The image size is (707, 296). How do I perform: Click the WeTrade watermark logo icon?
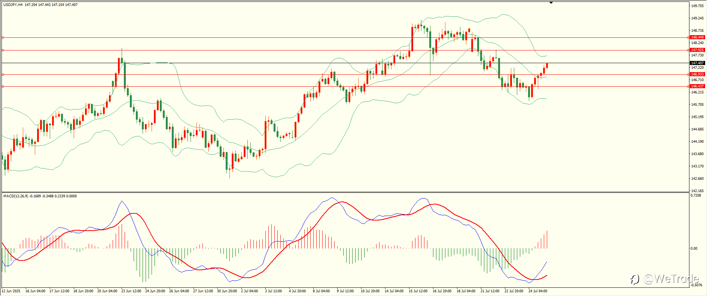click(x=634, y=279)
